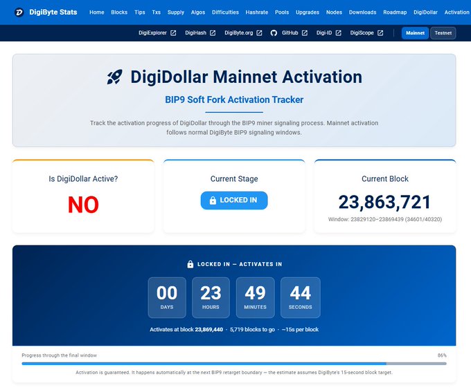Image resolution: width=471 pixels, height=392 pixels.
Task: Click external-link icon beside DigiHash
Action: [x=213, y=33]
